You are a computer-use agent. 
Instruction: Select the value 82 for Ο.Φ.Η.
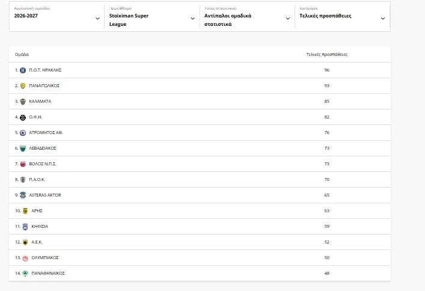tap(327, 117)
